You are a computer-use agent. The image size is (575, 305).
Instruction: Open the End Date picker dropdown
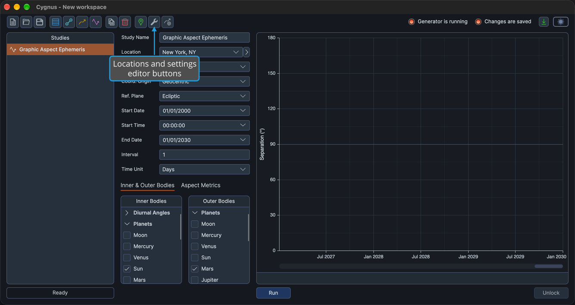pos(243,140)
